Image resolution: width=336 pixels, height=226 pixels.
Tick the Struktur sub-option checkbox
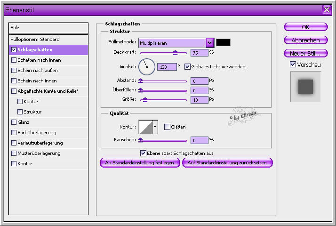[x=20, y=112]
